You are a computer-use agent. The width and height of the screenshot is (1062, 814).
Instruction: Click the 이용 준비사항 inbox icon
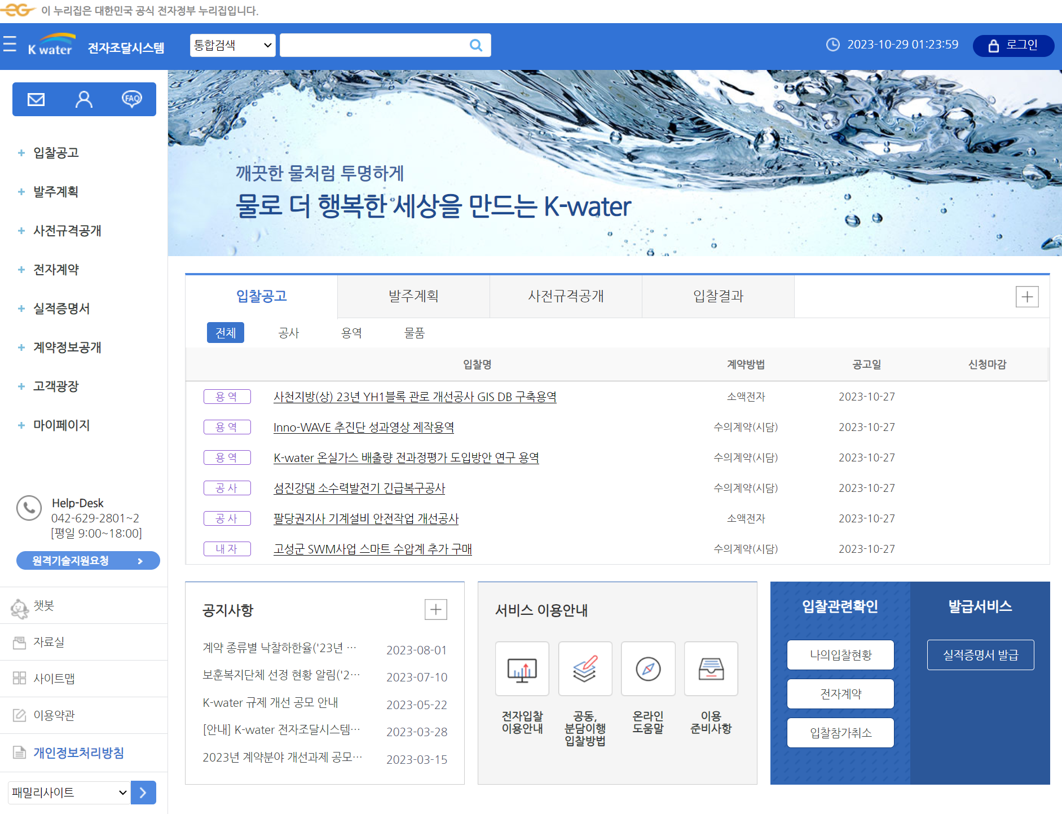point(711,668)
